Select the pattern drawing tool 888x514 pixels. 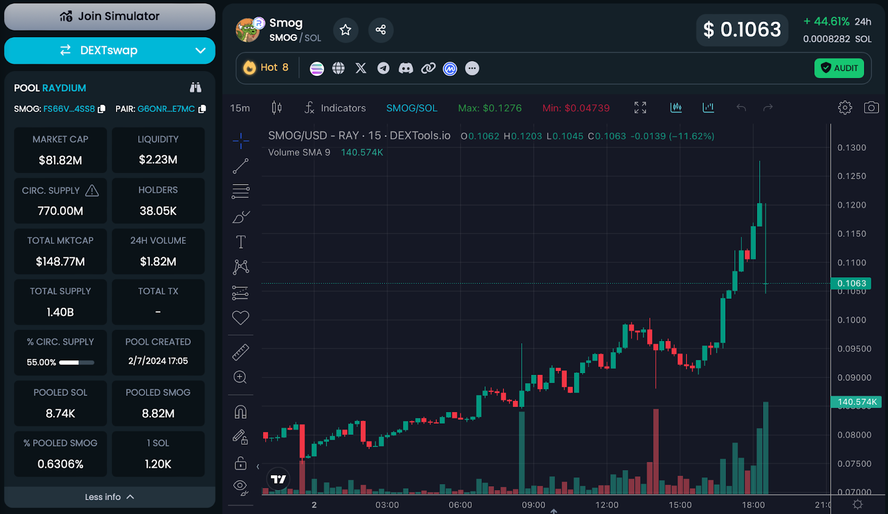241,267
